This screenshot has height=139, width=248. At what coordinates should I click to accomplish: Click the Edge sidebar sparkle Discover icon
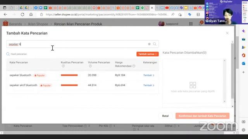[244, 31]
